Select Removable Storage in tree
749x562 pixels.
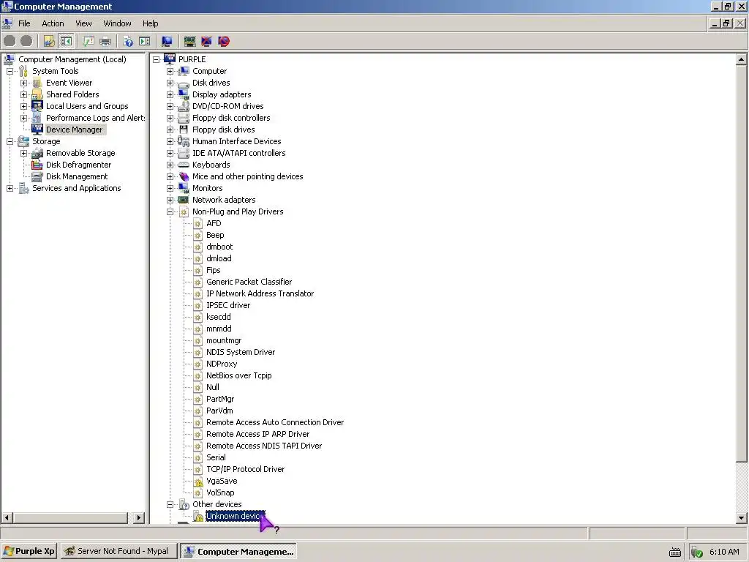click(80, 153)
